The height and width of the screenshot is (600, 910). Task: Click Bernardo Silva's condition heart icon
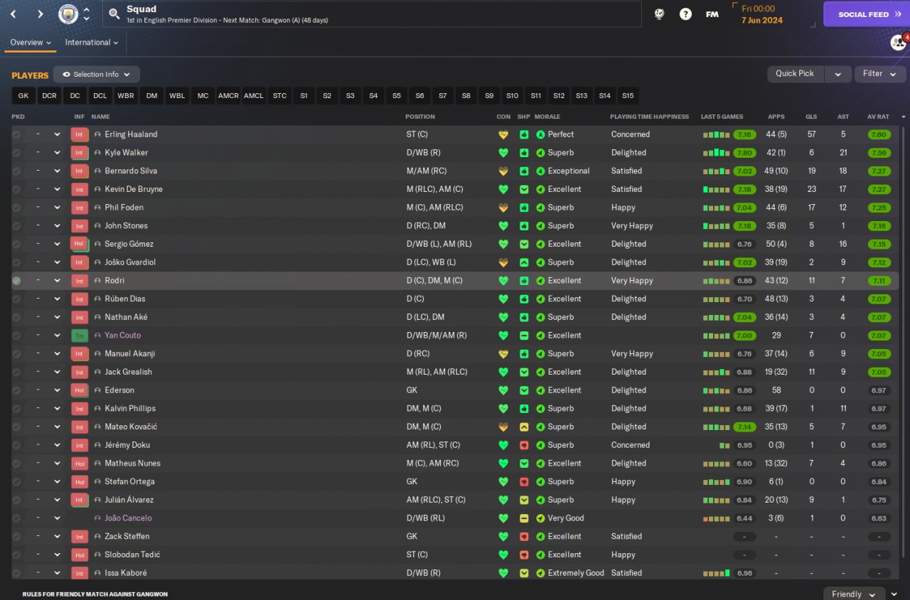[x=503, y=171]
